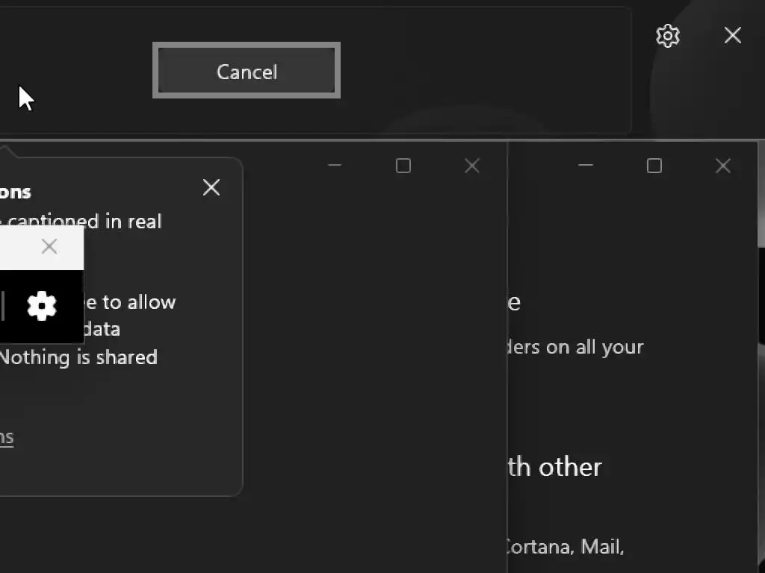
Task: Click the bold popup title ending in "ons"
Action: click(15, 192)
